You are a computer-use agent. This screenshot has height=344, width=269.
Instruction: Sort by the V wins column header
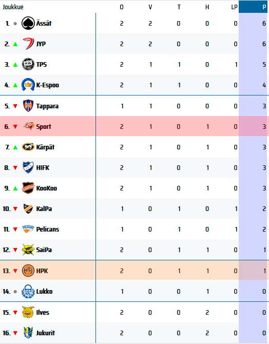tap(150, 7)
